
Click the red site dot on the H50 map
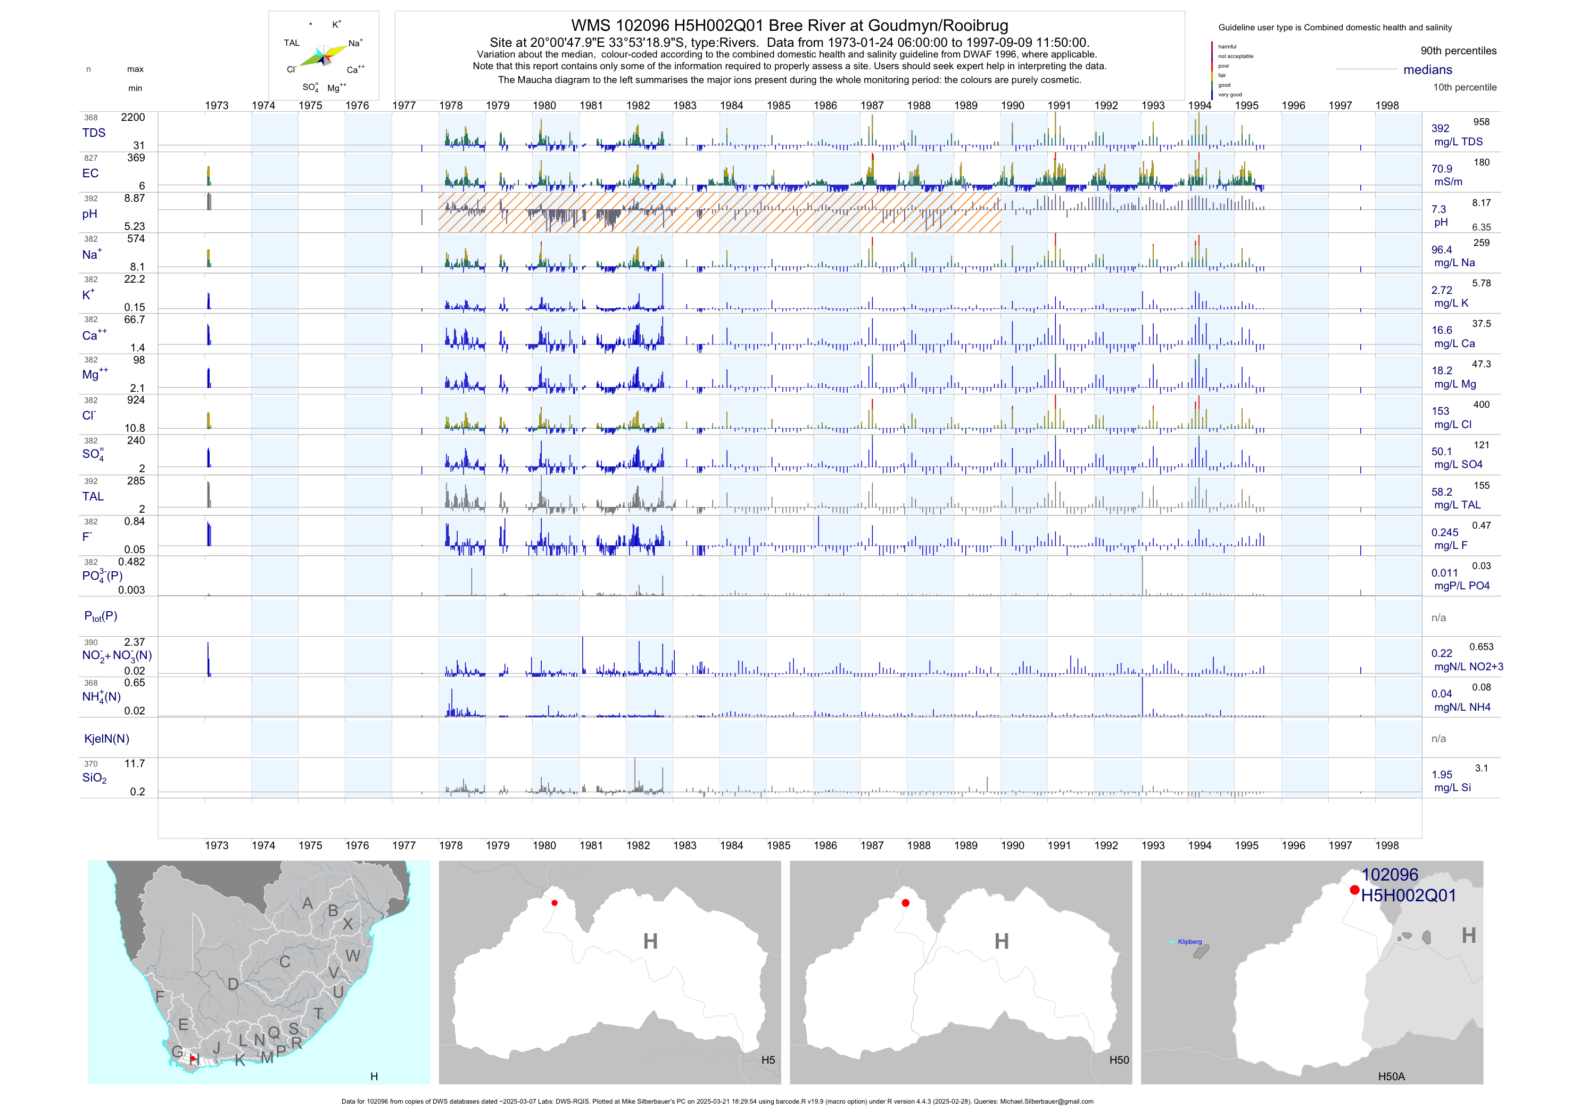pos(906,902)
